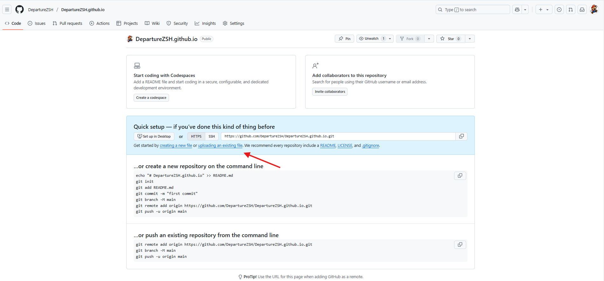
Task: Pin this repository
Action: click(344, 39)
